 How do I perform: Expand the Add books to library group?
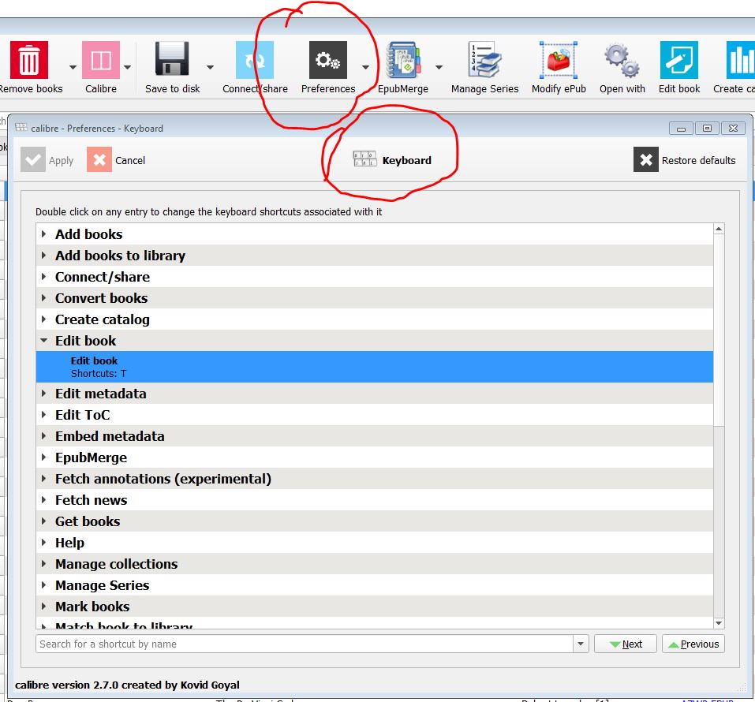click(44, 256)
